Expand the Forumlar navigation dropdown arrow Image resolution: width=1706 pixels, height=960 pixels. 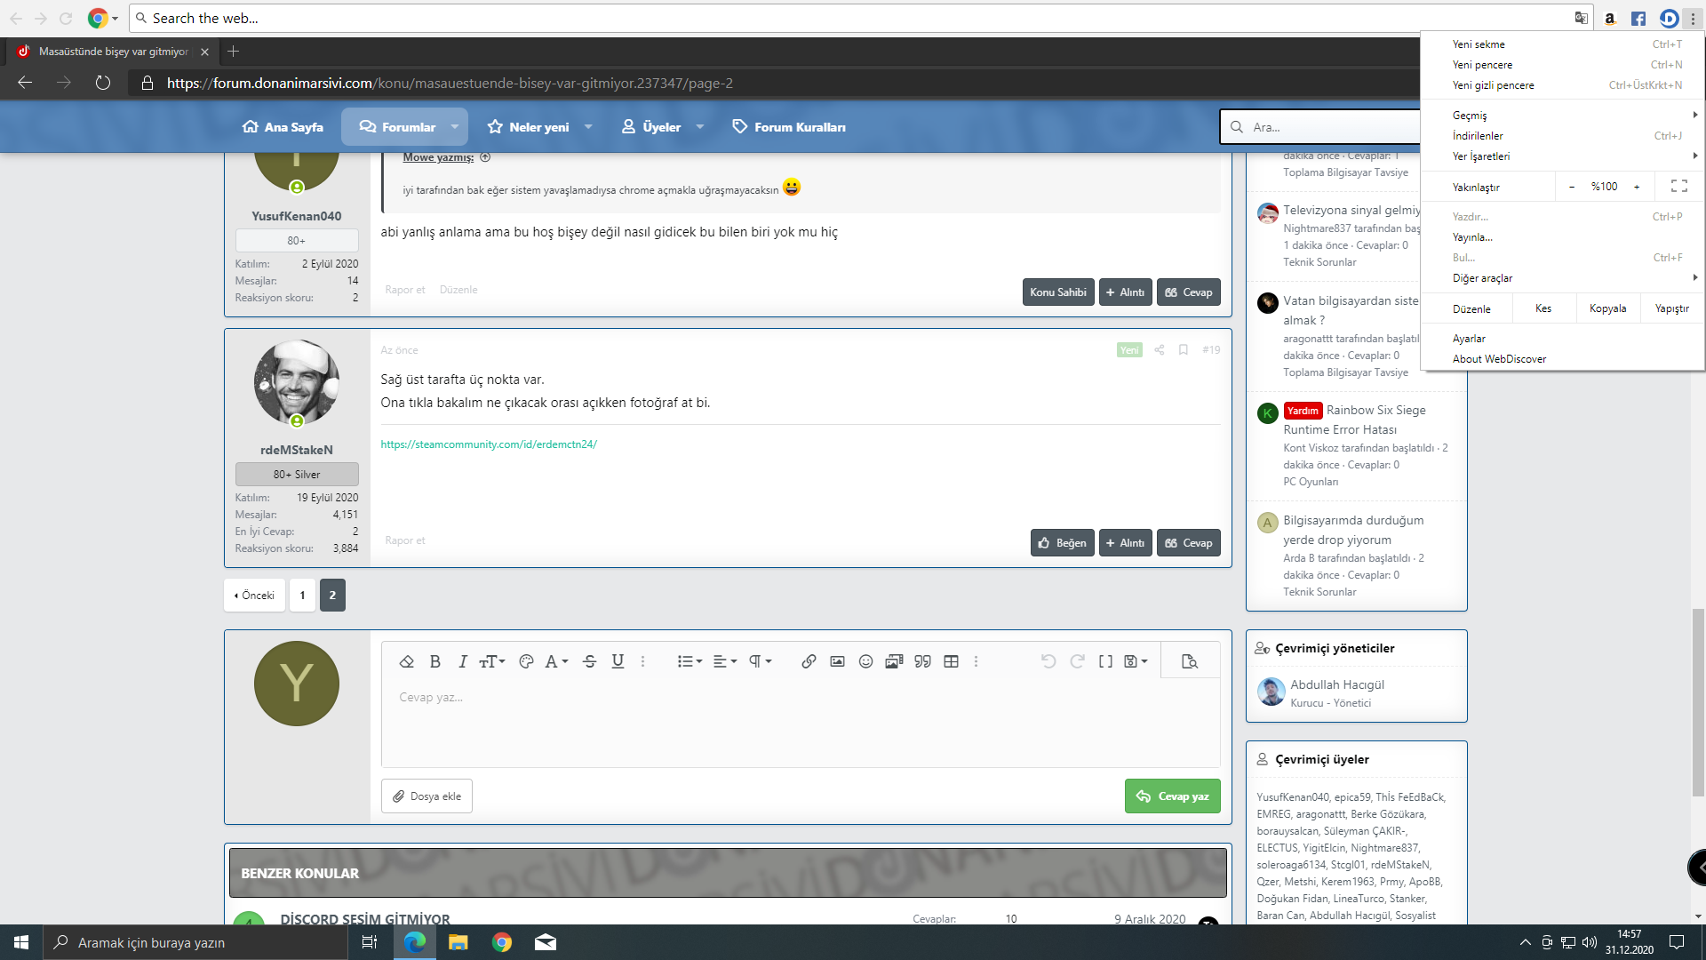455,127
